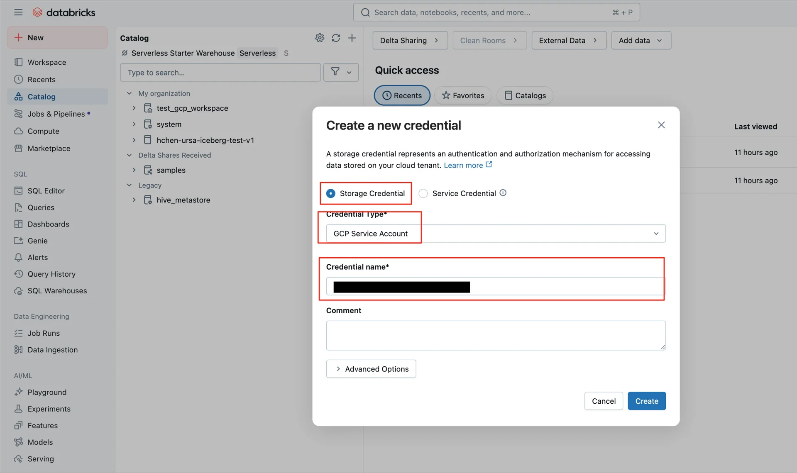Click the Job Runs icon
The height and width of the screenshot is (473, 797).
pos(18,333)
